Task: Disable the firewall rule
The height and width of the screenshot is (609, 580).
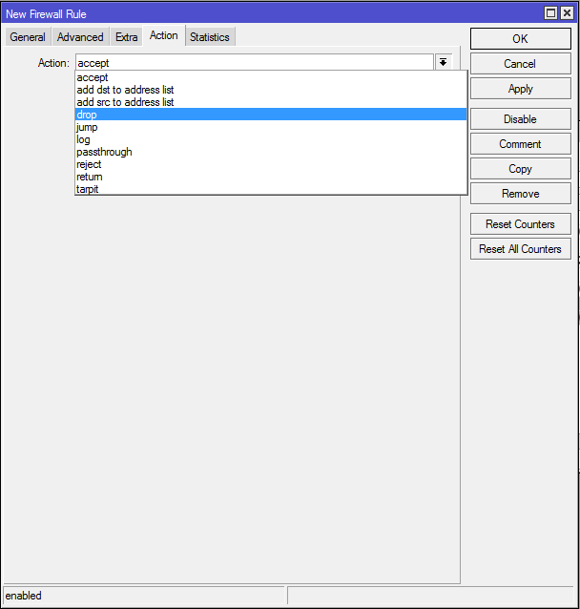Action: 520,119
